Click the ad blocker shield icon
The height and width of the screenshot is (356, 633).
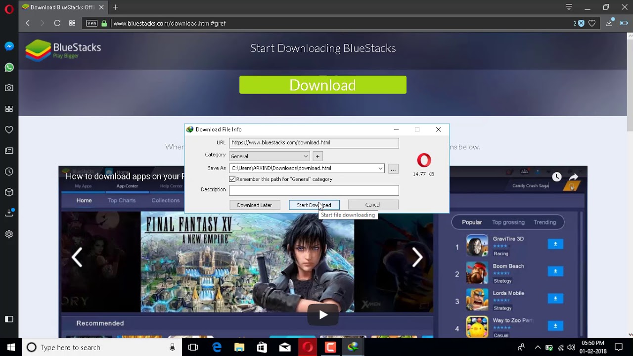(581, 23)
